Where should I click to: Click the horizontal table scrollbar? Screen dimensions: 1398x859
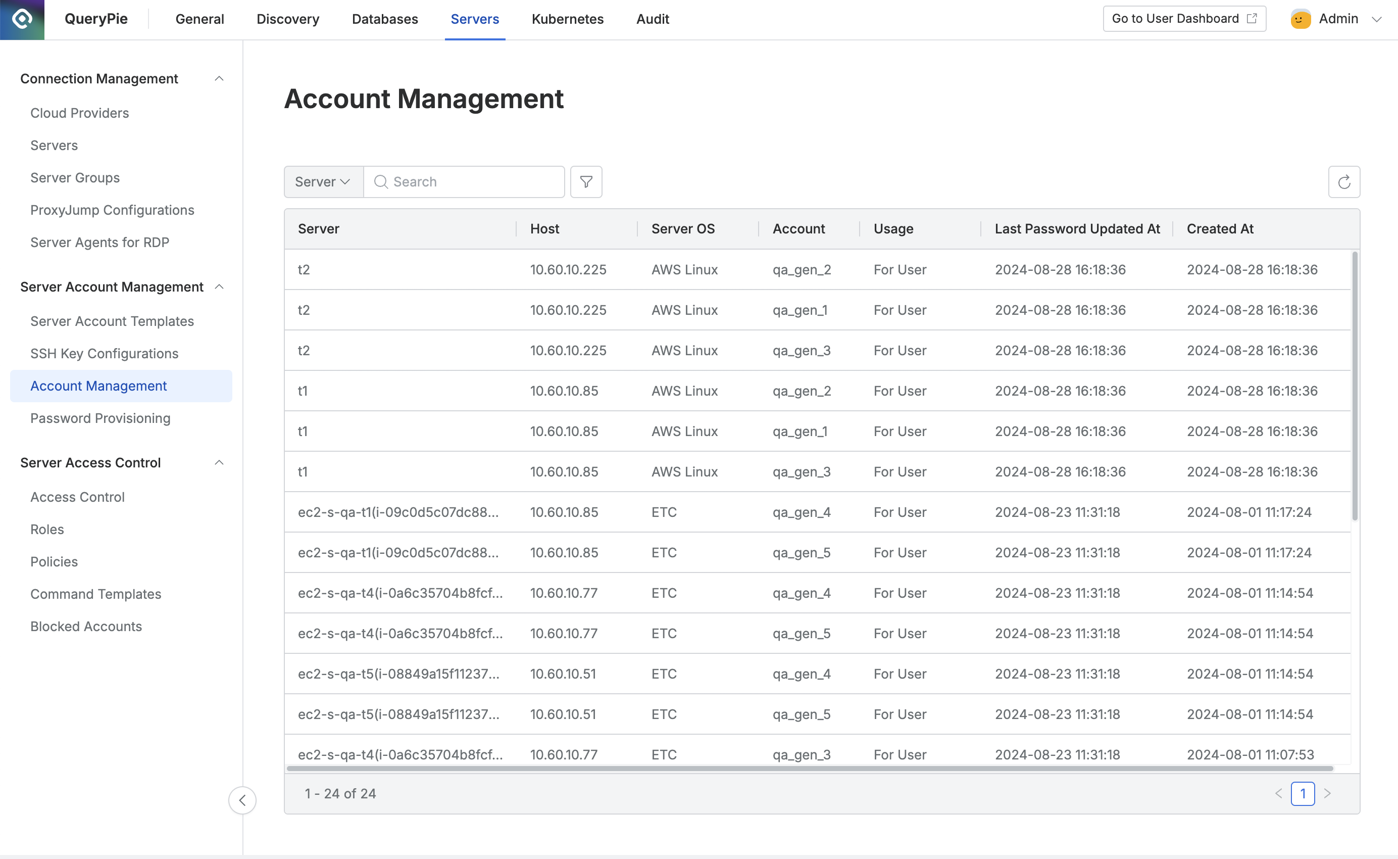pos(809,768)
